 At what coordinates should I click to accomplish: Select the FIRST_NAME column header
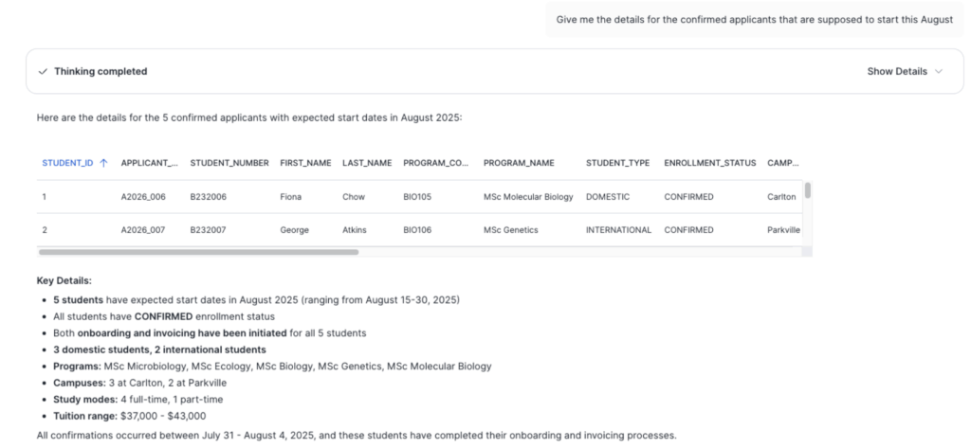305,163
